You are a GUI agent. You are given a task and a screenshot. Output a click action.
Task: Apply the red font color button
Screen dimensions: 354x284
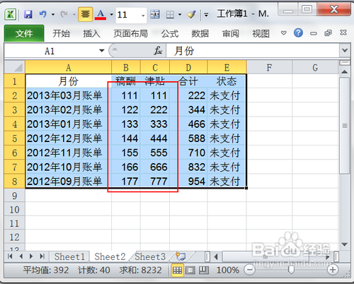pyautogui.click(x=101, y=14)
